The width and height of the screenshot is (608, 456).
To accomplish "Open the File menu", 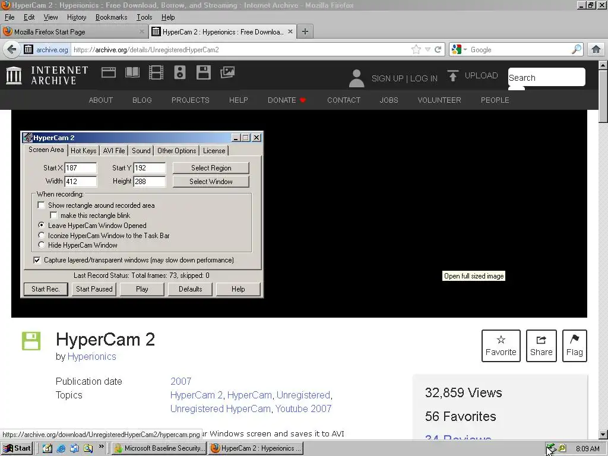I will coord(9,17).
